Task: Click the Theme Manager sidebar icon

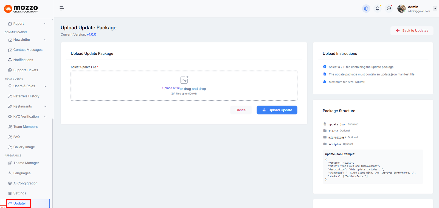Action: pos(10,163)
